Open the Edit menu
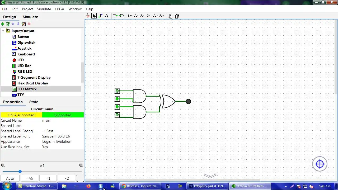This screenshot has width=338, height=190. [x=15, y=9]
